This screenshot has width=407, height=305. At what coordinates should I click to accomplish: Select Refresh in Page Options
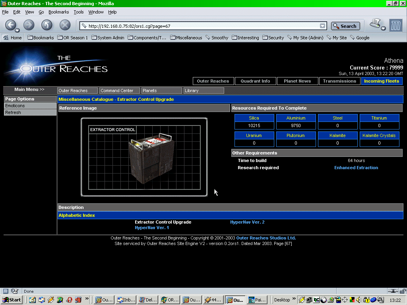tap(13, 112)
